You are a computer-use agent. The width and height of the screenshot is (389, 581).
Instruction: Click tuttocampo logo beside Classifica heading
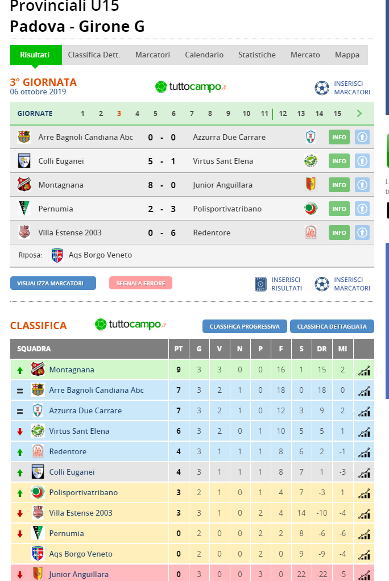(x=130, y=325)
